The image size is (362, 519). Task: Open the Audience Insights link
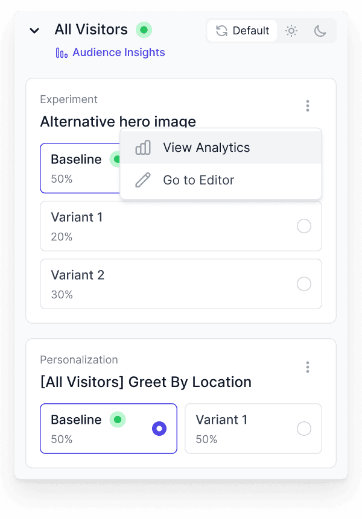click(118, 53)
